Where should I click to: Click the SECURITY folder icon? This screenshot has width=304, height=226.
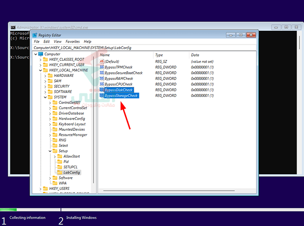coord(50,86)
